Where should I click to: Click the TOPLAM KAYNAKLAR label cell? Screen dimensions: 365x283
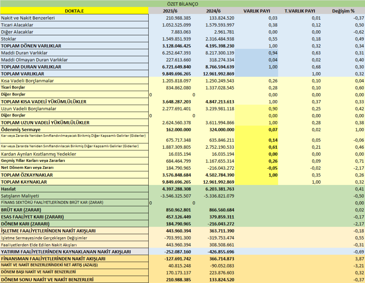tap(74, 182)
